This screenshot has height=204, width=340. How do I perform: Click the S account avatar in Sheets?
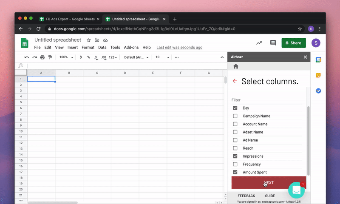[316, 43]
